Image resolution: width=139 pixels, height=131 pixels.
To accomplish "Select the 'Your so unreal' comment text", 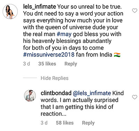I will point(73,31).
